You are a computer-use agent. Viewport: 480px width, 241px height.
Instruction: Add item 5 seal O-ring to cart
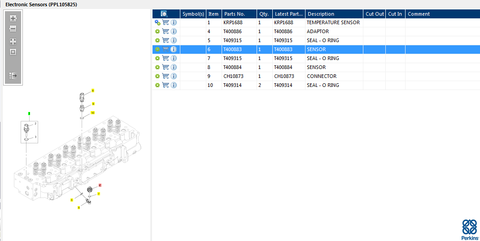click(166, 40)
